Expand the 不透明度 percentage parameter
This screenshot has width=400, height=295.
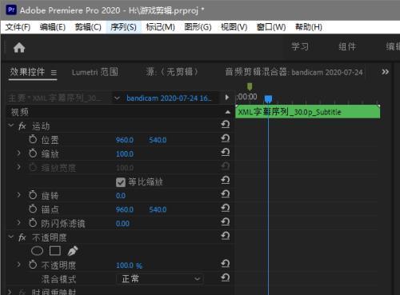(18, 265)
